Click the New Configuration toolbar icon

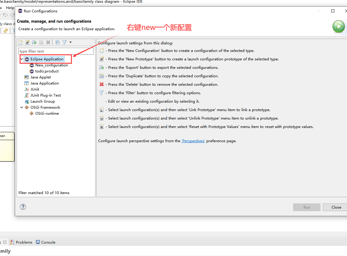(x=21, y=43)
